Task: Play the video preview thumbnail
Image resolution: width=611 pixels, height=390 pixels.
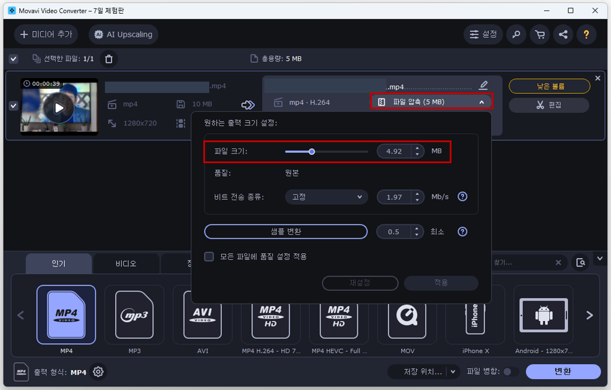Action: point(59,107)
